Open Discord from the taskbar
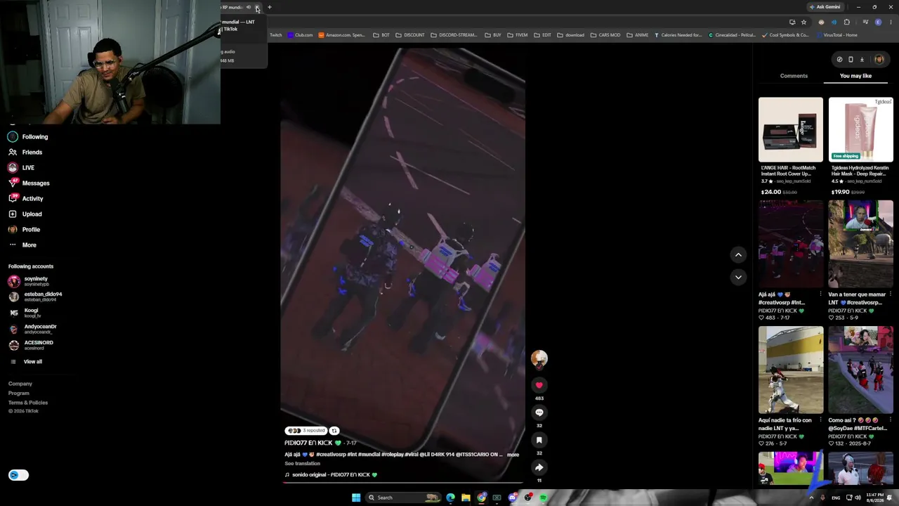Screen dimensions: 899x506 513,498
